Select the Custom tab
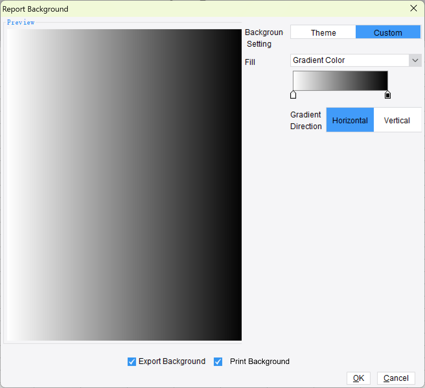 tap(388, 32)
